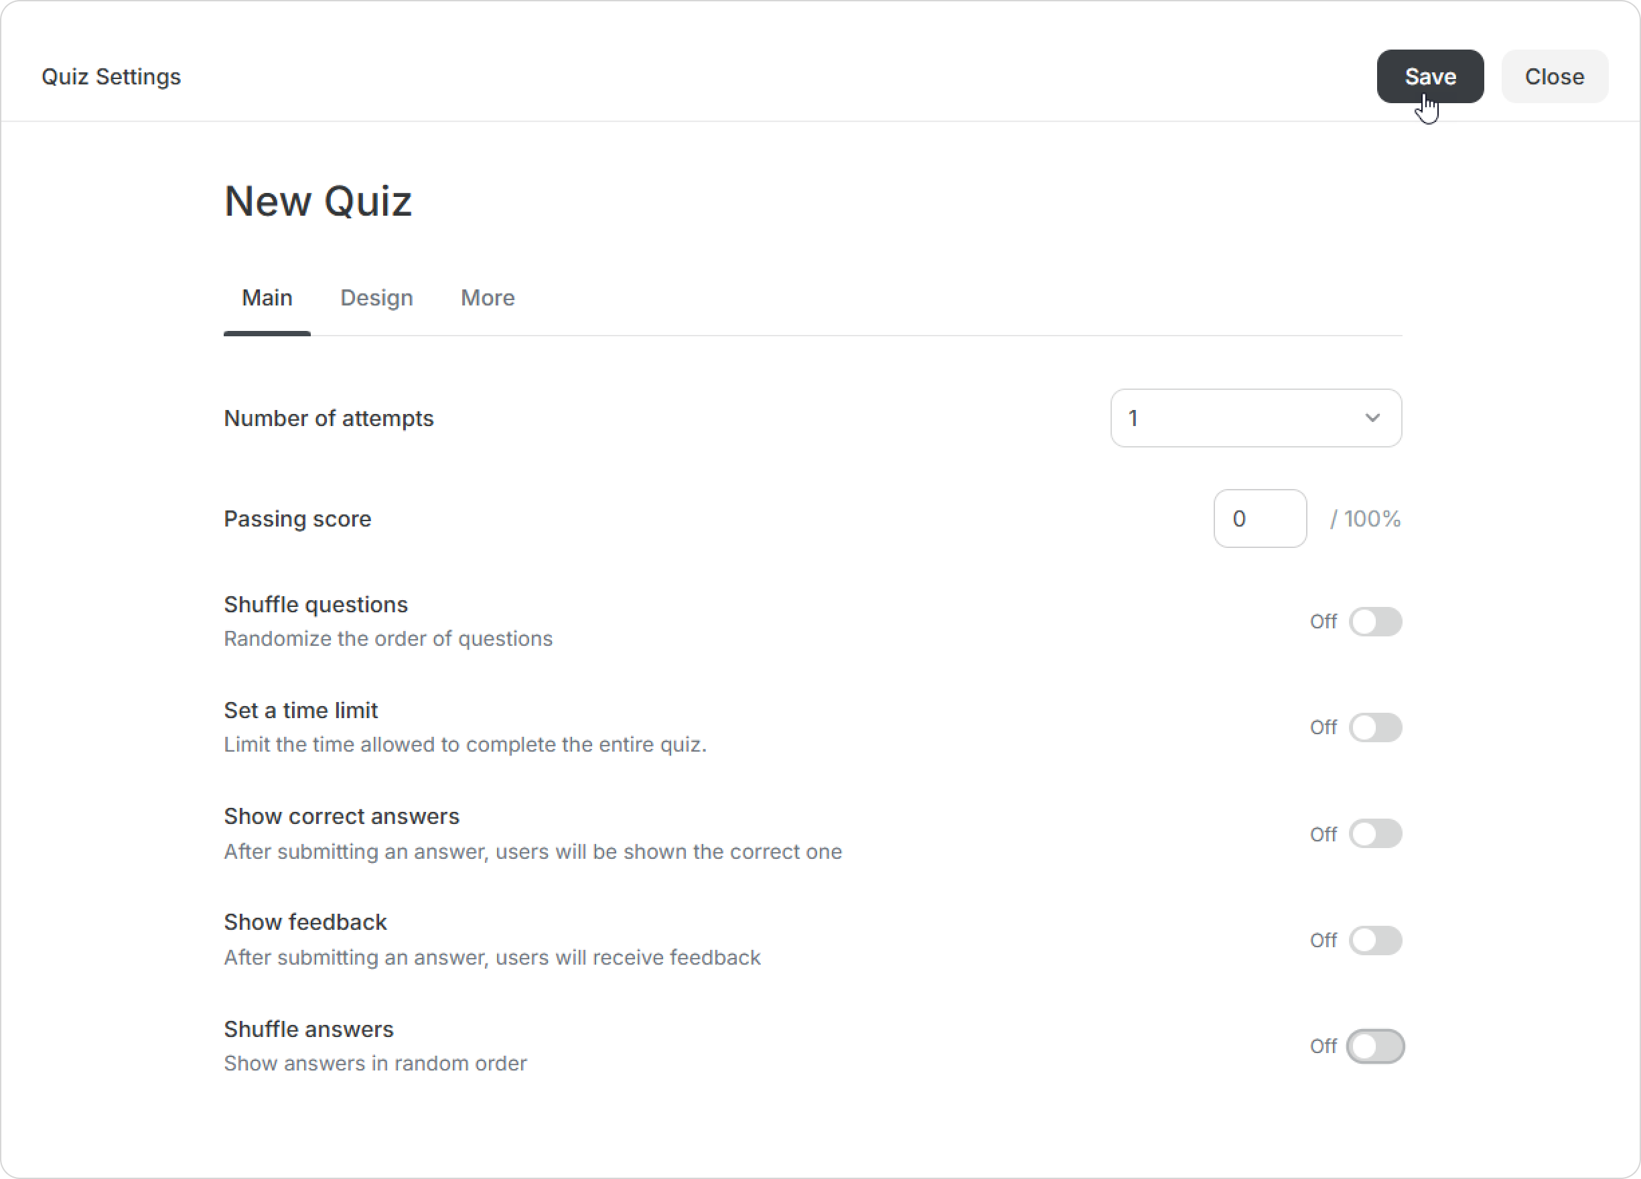
Task: Turn on the Shuffle answers toggle
Action: point(1376,1046)
